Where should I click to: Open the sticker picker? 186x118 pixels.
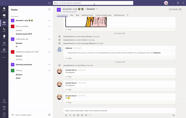pyautogui.click(x=82, y=115)
